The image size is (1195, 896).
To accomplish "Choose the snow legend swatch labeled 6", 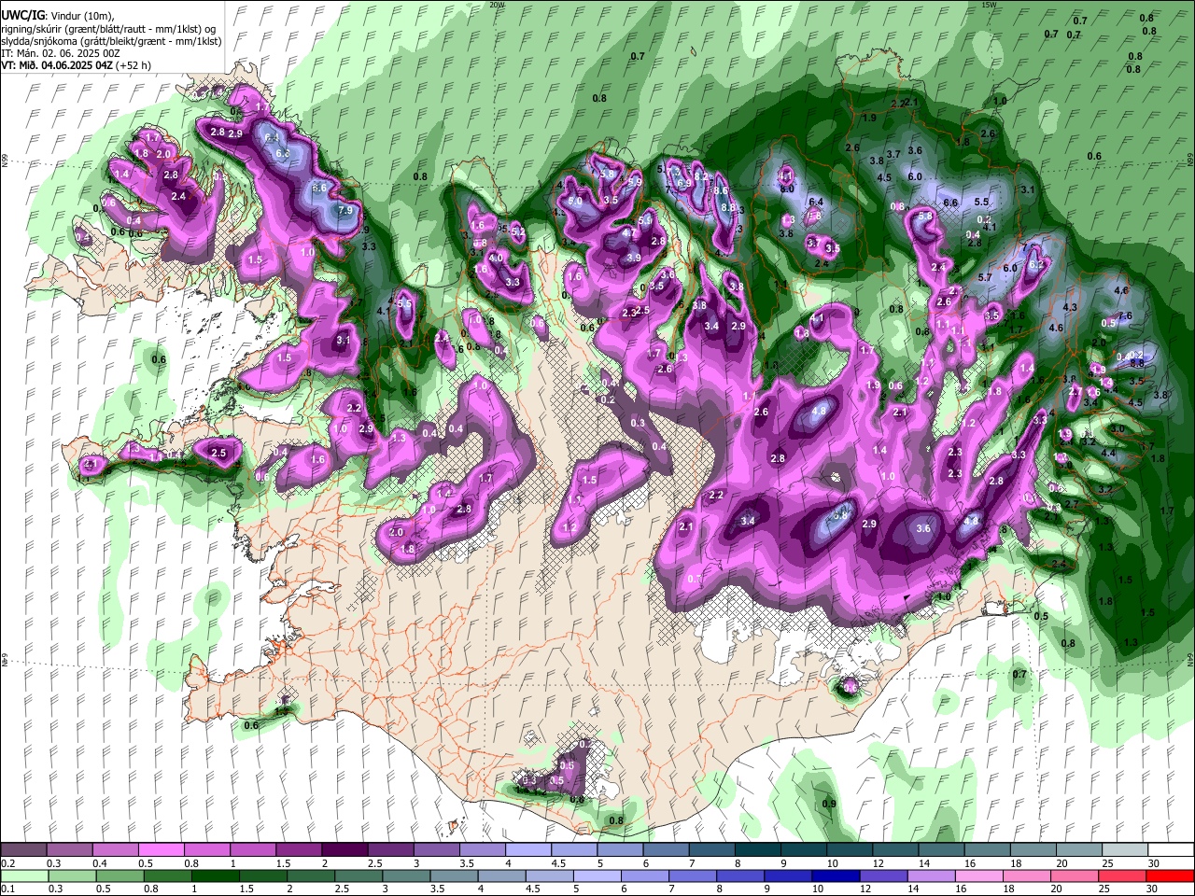I will (x=665, y=850).
